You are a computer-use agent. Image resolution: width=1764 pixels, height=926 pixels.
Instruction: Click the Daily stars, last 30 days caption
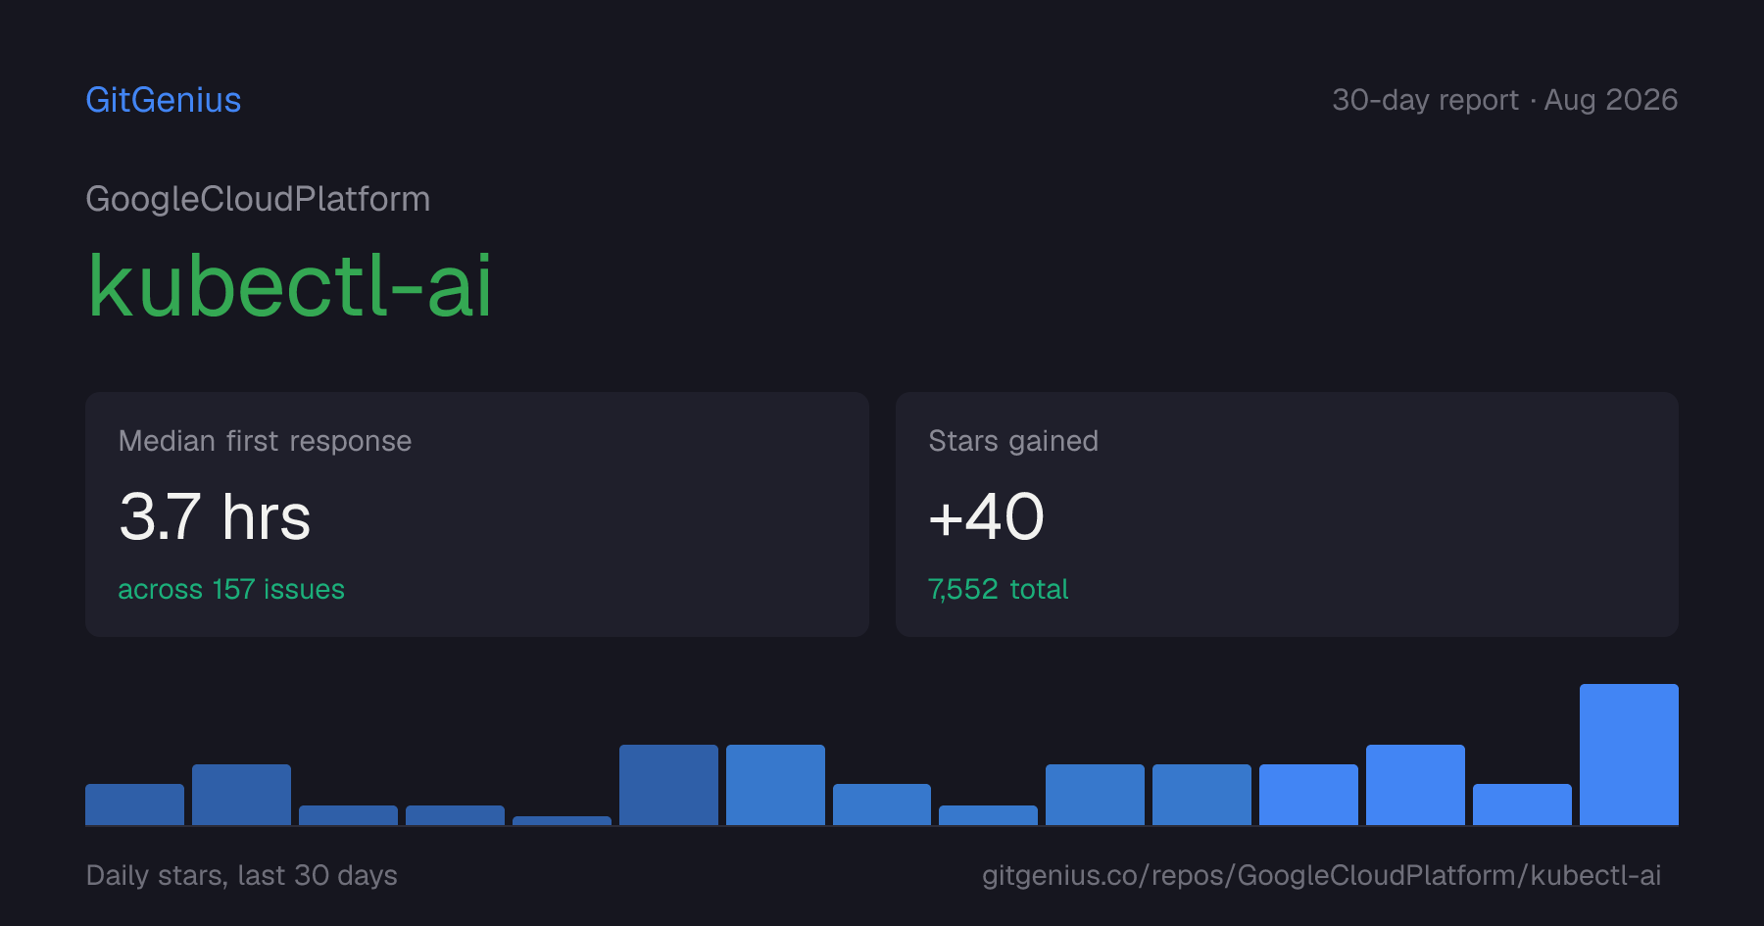coord(242,875)
